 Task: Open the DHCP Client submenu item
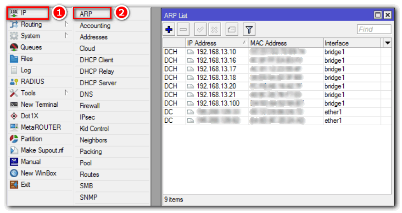tap(96, 60)
